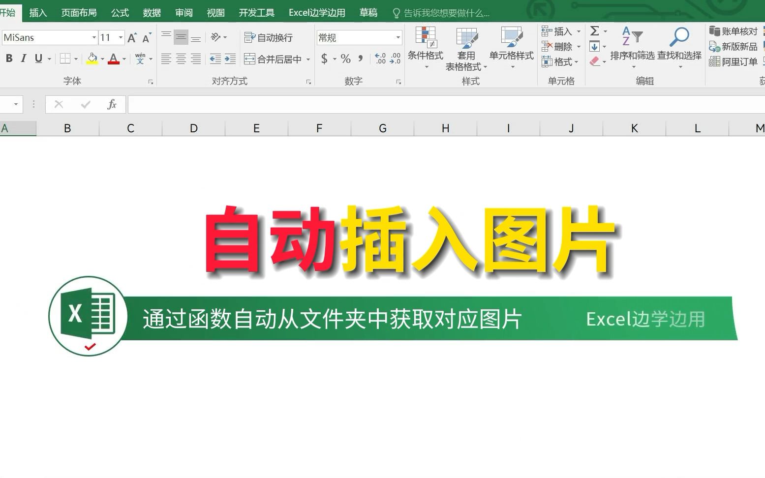Viewport: 765px width, 478px height.
Task: Decrease decimal places icon
Action: pyautogui.click(x=395, y=59)
